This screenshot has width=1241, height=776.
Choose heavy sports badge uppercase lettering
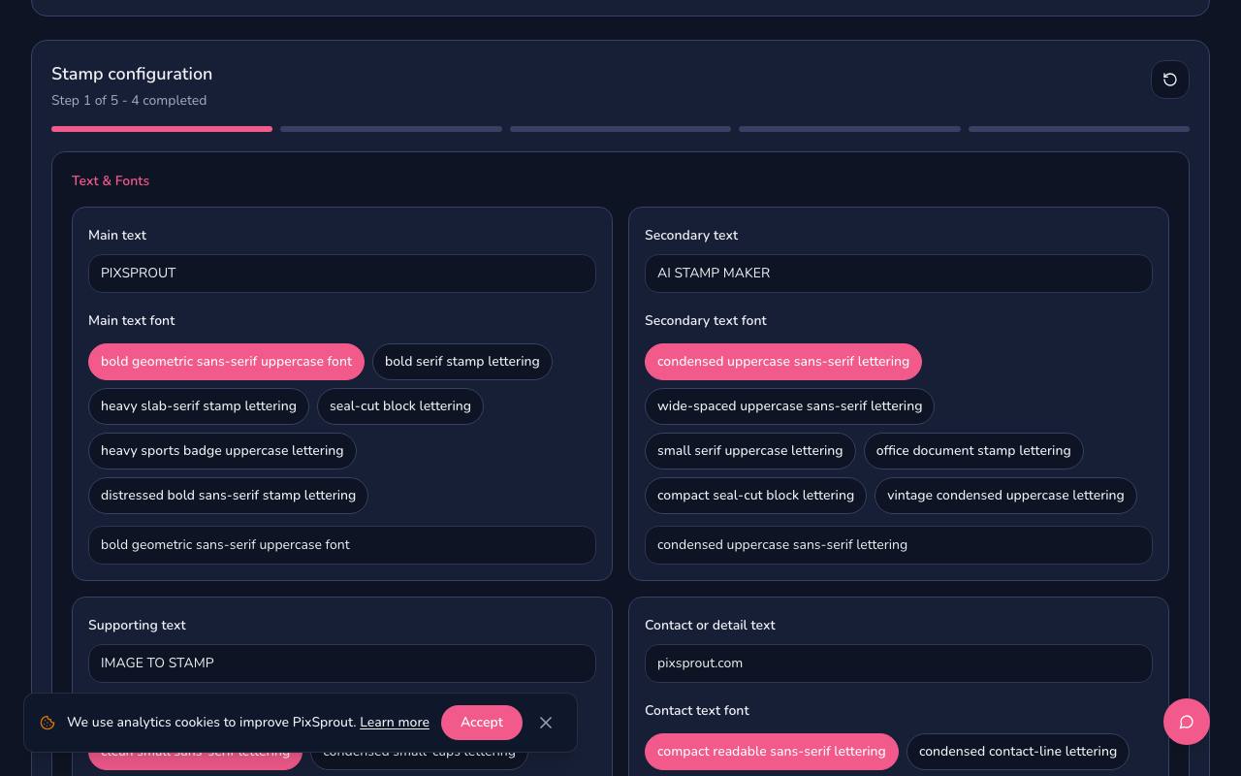222,451
